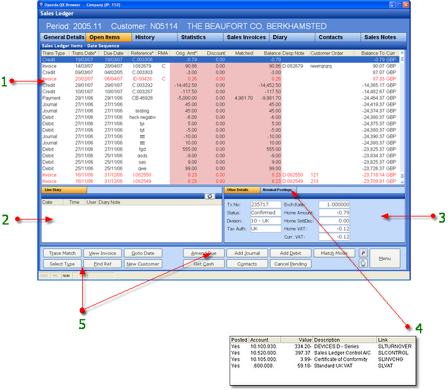Click the Amend Due button
This screenshot has height=390, width=448.
coord(203,253)
